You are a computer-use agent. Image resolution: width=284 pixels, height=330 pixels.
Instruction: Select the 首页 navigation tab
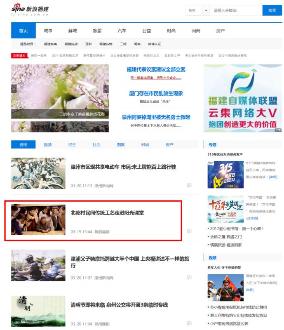23,31
